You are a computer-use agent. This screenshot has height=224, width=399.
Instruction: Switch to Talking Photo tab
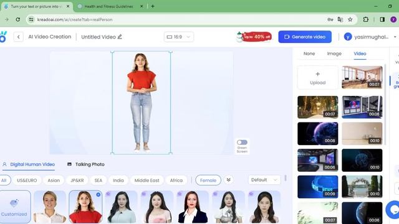[86, 164]
